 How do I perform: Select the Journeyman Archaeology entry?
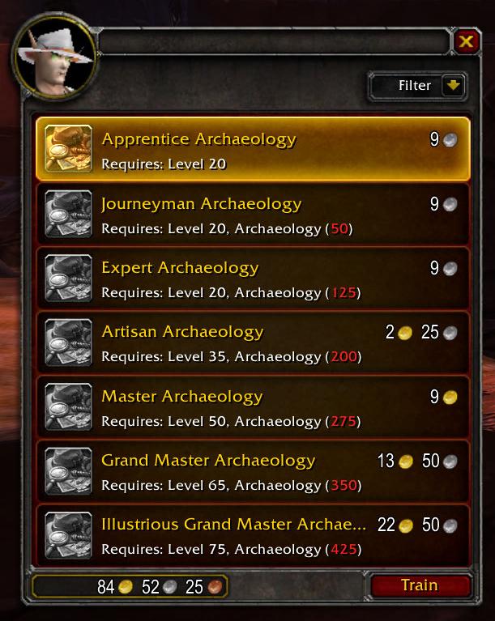[x=253, y=214]
